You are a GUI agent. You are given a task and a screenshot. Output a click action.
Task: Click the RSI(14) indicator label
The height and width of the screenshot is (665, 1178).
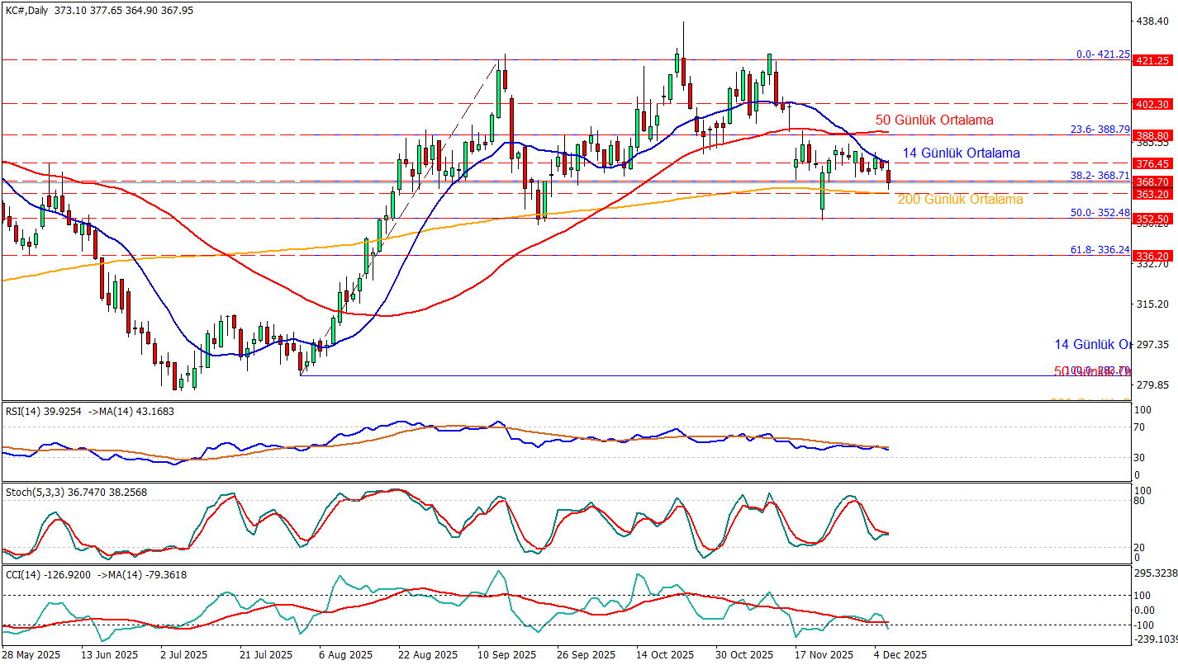click(22, 409)
